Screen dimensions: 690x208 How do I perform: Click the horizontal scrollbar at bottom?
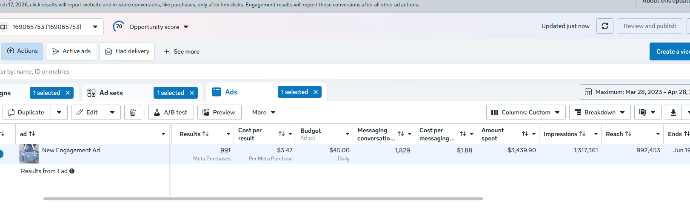263,199
